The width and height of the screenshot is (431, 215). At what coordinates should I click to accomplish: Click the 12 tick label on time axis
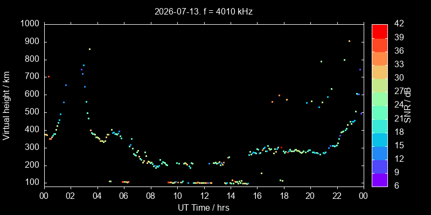pos(204,196)
